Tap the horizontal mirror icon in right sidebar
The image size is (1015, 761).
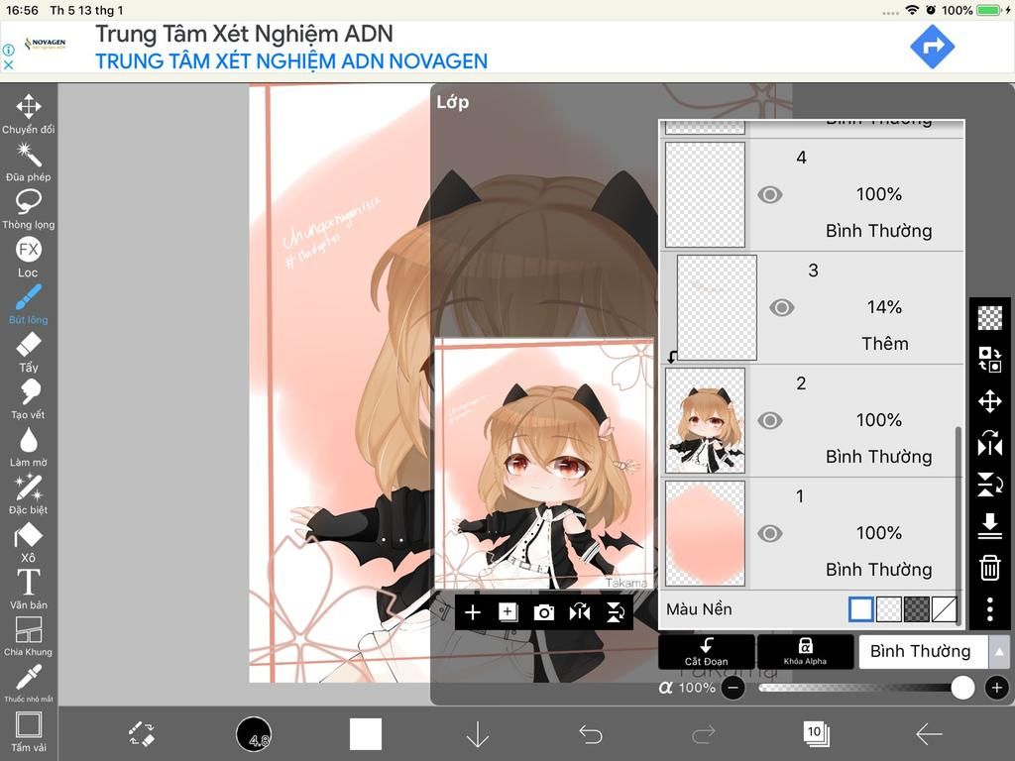[x=990, y=444]
